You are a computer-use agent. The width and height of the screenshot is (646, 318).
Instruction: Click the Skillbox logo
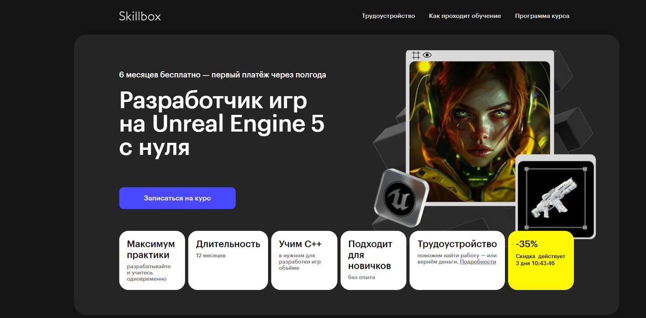[140, 16]
